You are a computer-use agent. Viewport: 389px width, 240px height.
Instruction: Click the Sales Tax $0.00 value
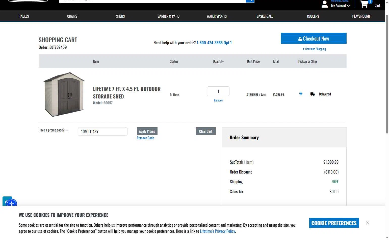(334, 192)
